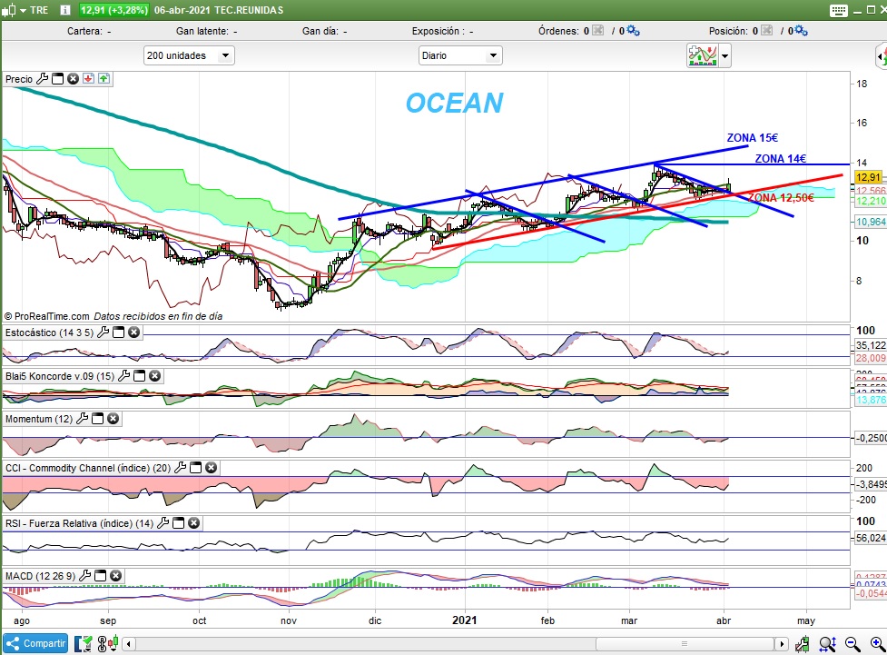Maximize the RSI Fuerza Relativa panel
The height and width of the screenshot is (655, 887).
[178, 523]
